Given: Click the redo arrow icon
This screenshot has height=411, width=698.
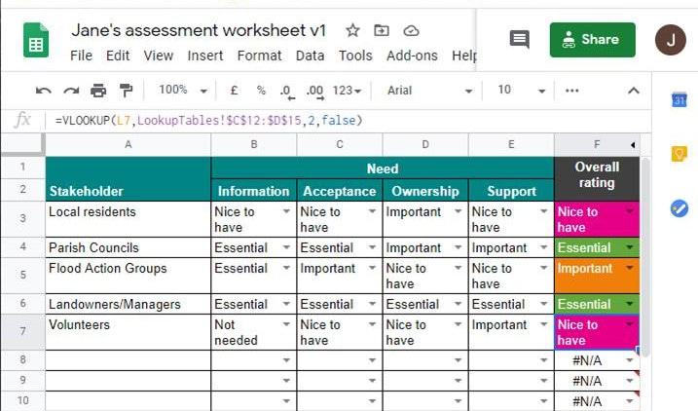Looking at the screenshot, I should 70,91.
